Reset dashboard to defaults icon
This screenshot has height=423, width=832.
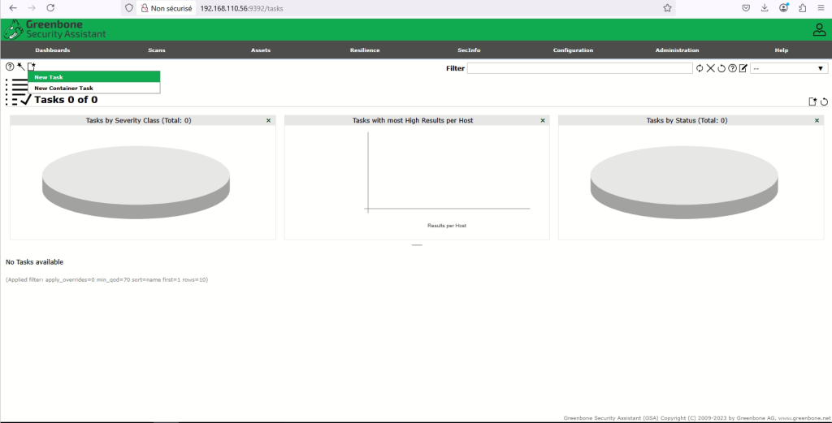[x=824, y=101]
